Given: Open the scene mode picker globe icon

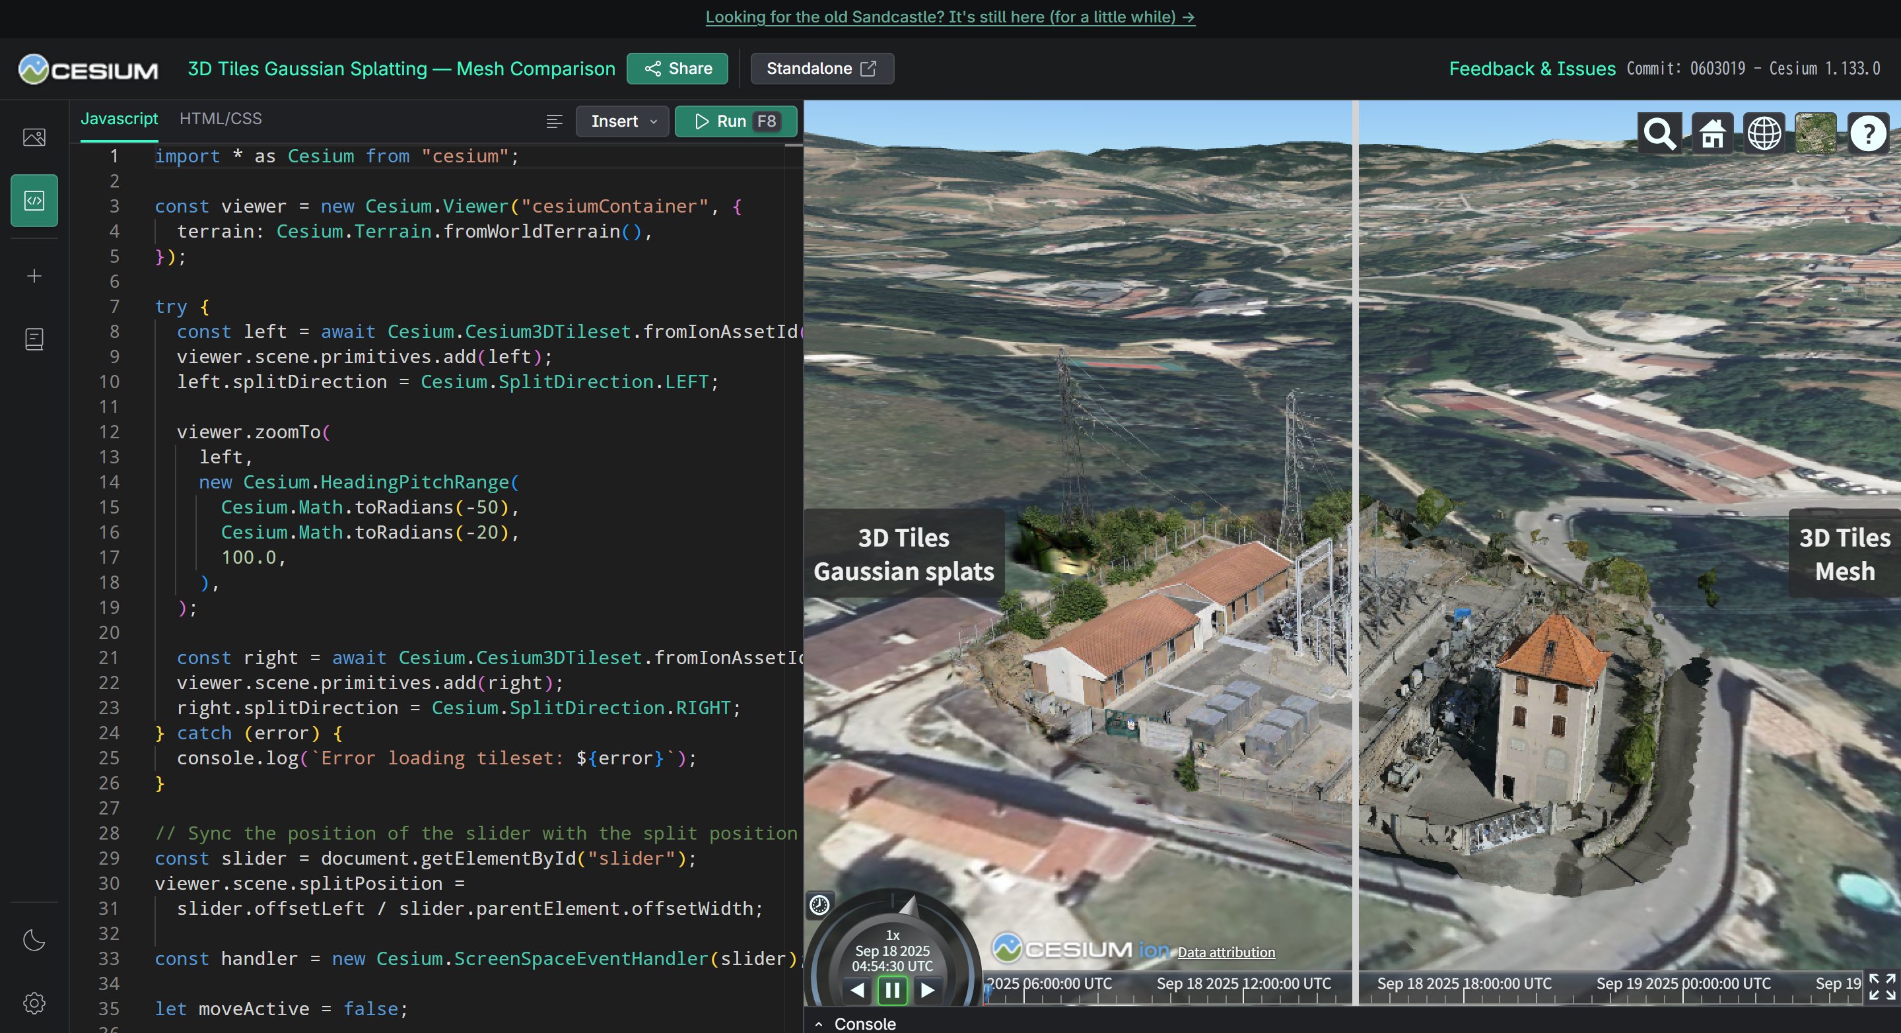Looking at the screenshot, I should [x=1764, y=133].
